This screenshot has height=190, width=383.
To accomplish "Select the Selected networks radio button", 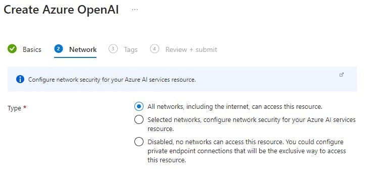I will (139, 119).
